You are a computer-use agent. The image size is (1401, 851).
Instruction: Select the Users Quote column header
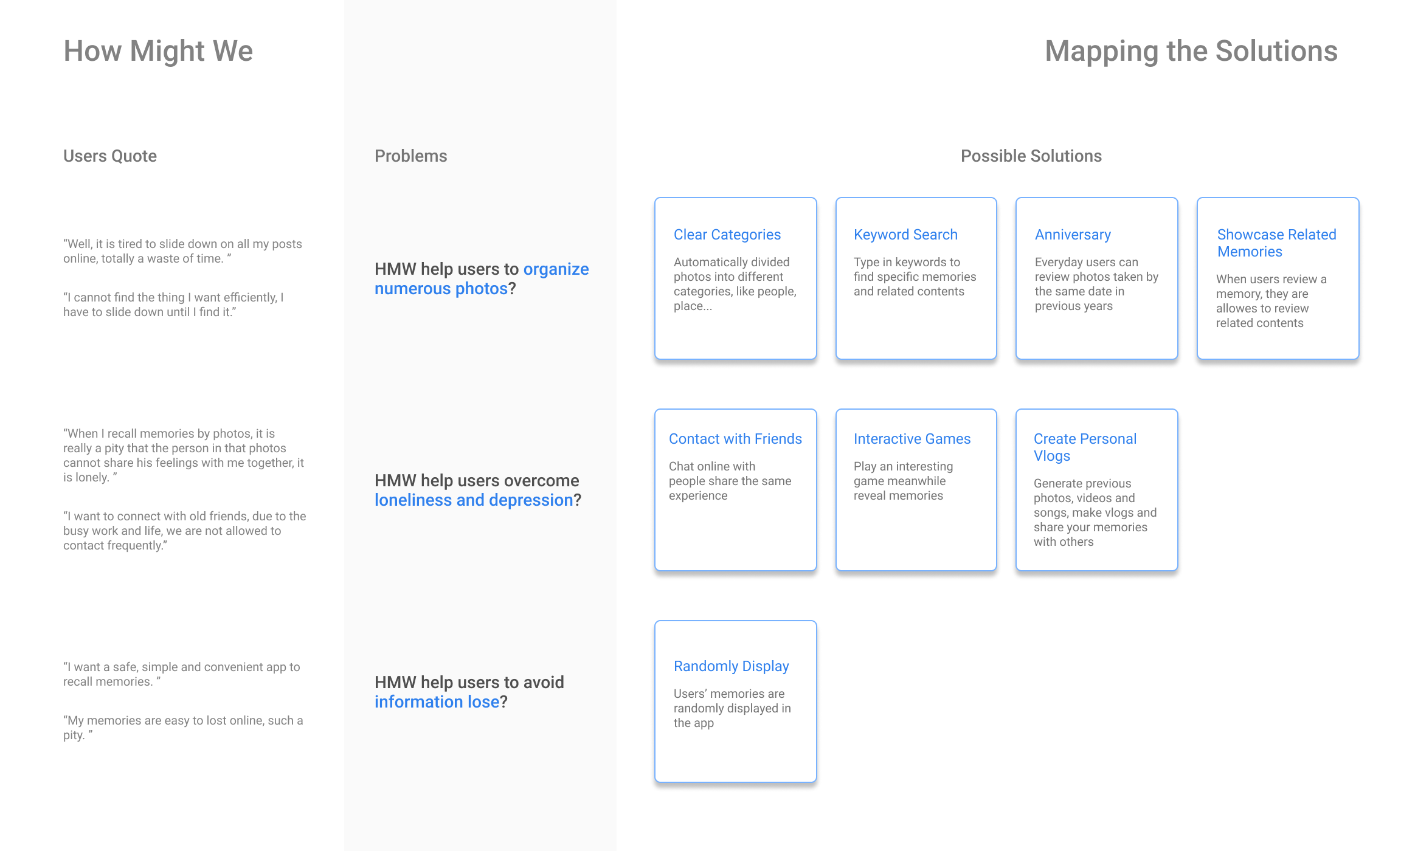click(110, 156)
